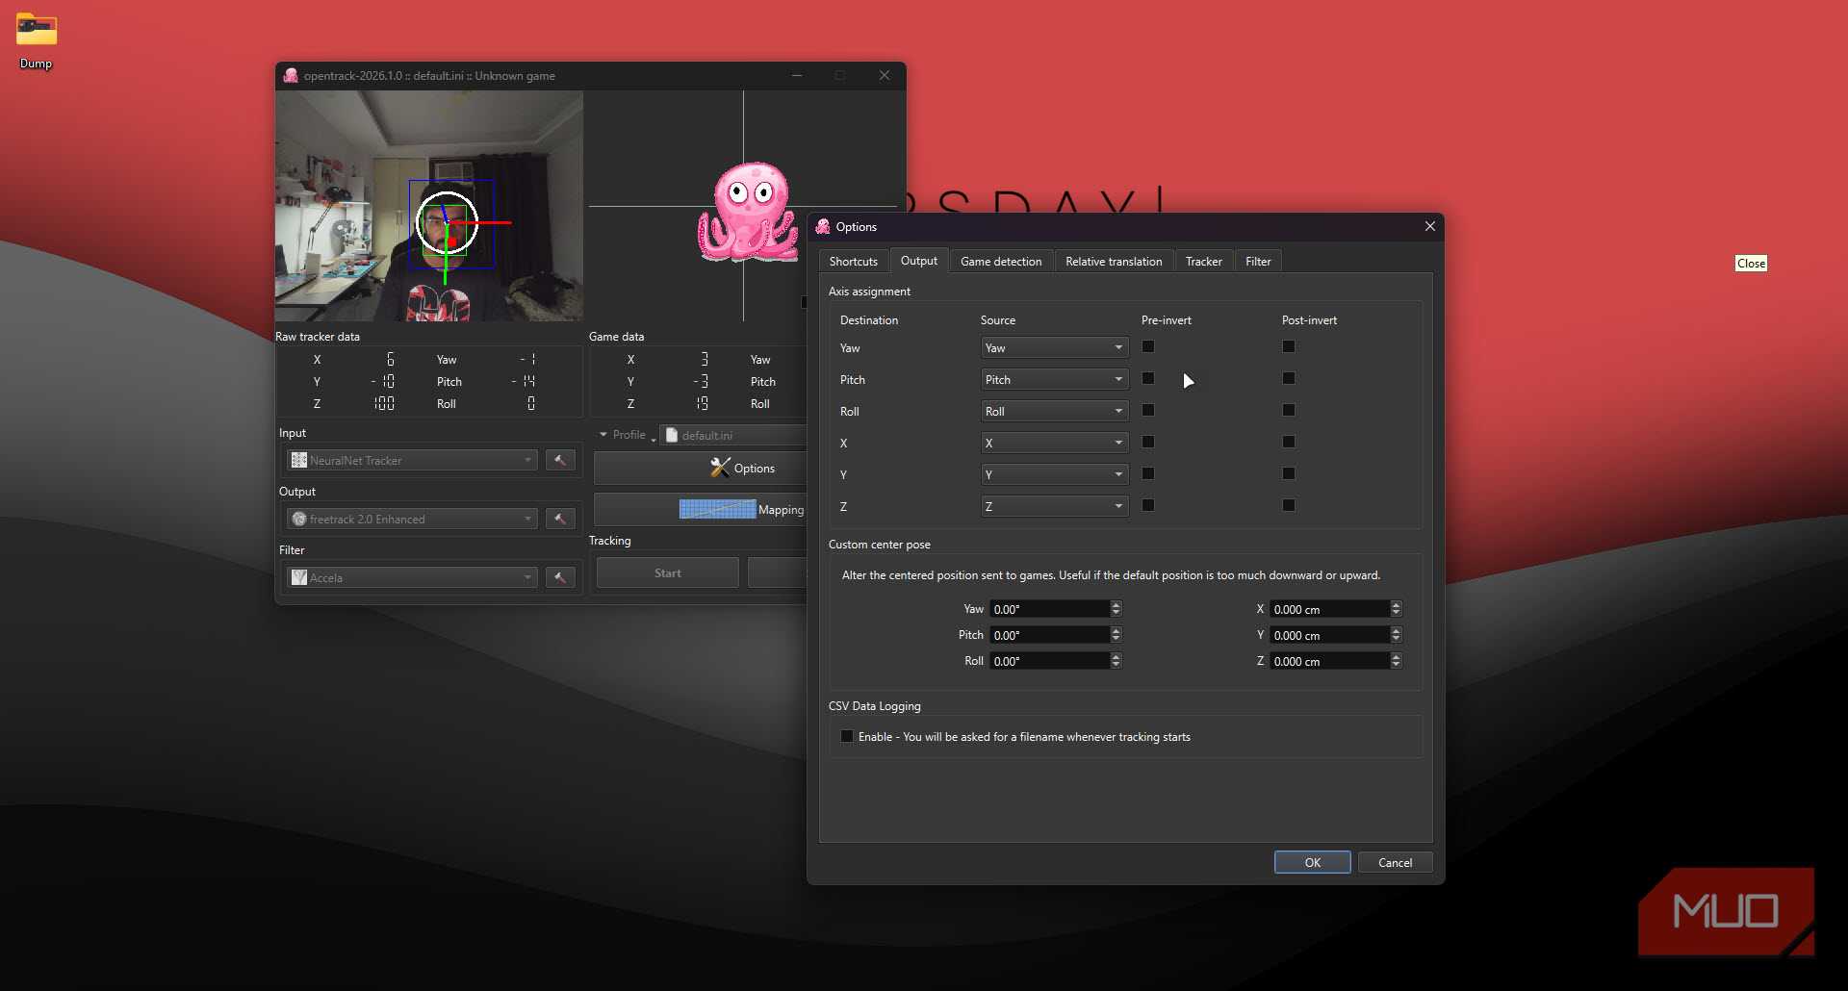1848x991 pixels.
Task: Cancel the Options dialog
Action: click(x=1395, y=862)
